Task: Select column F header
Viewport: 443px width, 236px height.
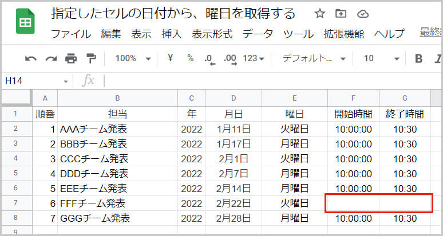Action: [x=354, y=98]
